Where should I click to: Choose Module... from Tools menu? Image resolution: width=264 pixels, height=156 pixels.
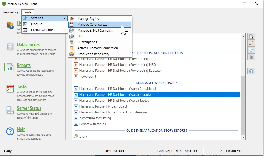point(45,24)
